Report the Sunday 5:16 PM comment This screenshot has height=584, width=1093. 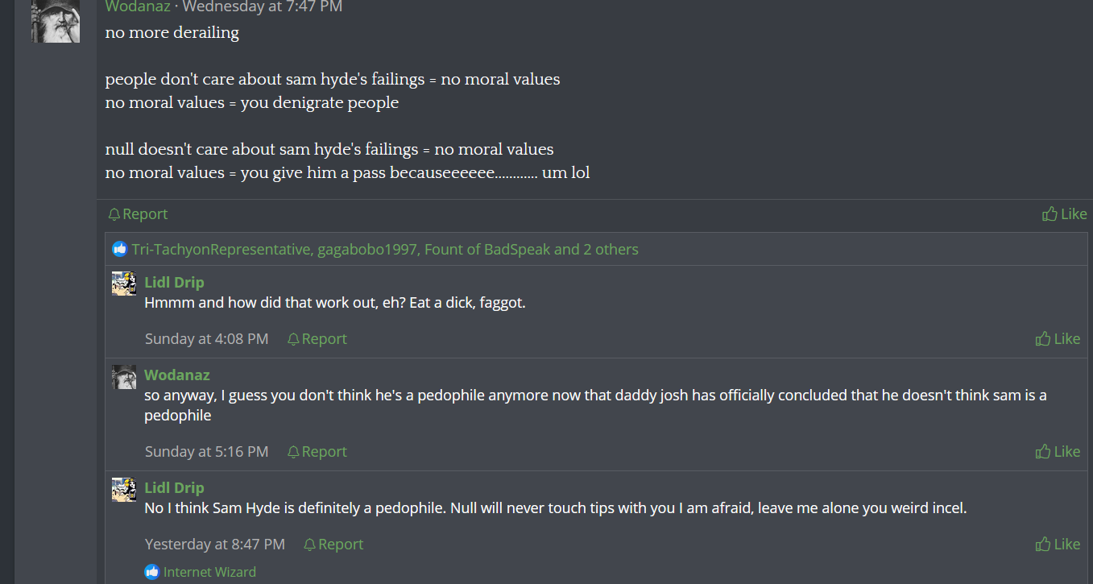click(317, 451)
